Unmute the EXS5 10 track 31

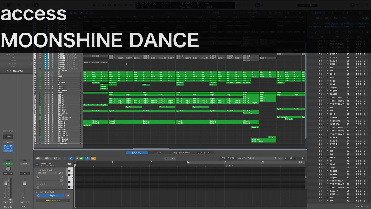[45, 56]
